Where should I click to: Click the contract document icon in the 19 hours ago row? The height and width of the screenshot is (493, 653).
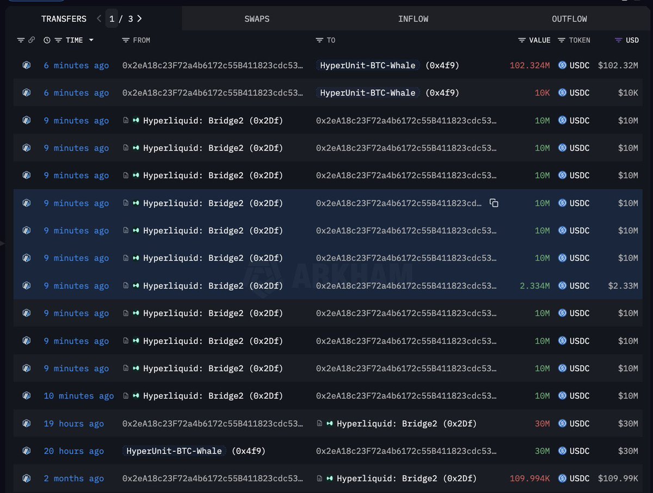[319, 424]
